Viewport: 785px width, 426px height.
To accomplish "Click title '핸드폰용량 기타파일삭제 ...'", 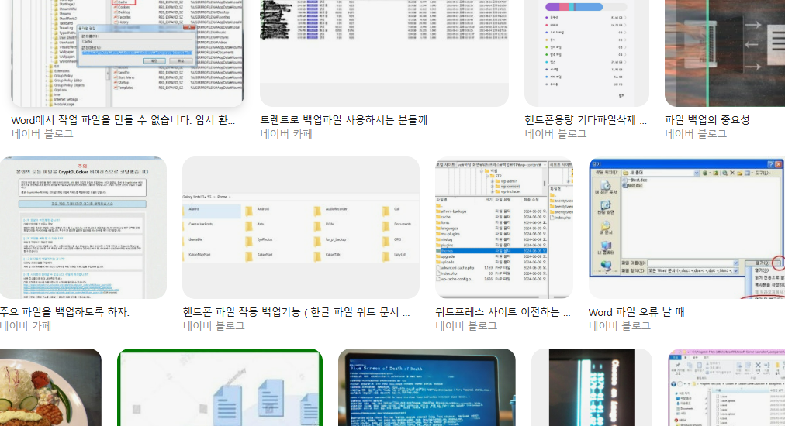I will [x=586, y=121].
